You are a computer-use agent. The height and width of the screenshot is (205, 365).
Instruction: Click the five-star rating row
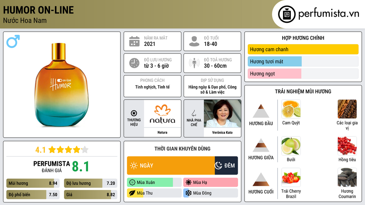coord(68,150)
